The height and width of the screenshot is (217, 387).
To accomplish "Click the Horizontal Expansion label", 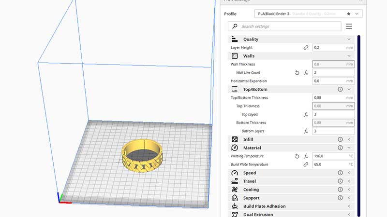I will click(x=249, y=81).
